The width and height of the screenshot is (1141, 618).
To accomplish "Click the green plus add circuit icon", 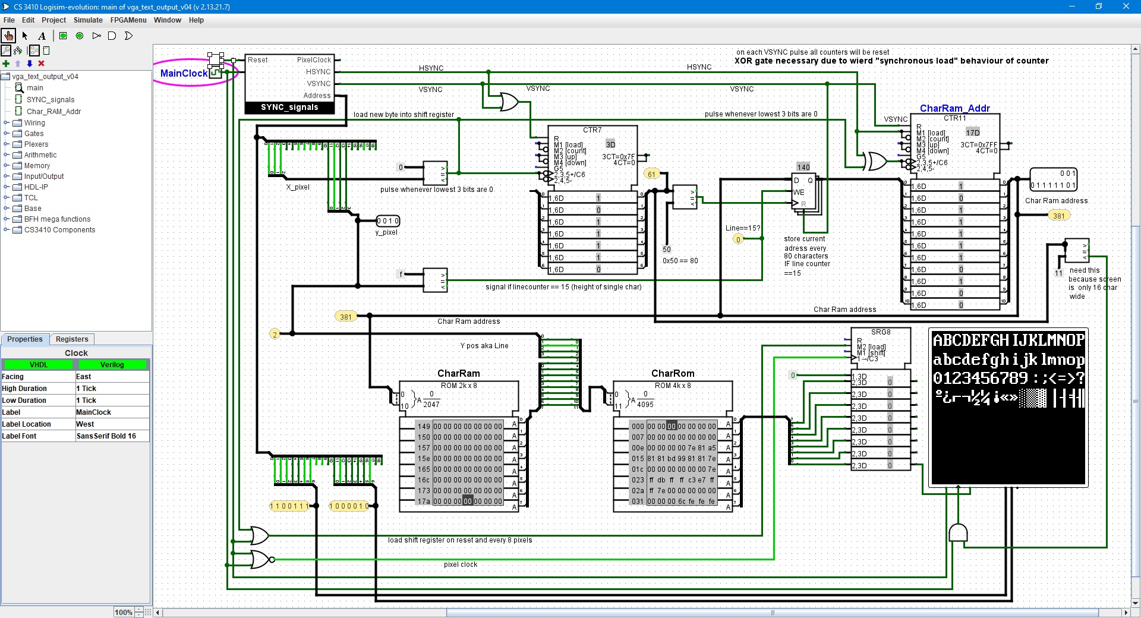I will pos(6,64).
